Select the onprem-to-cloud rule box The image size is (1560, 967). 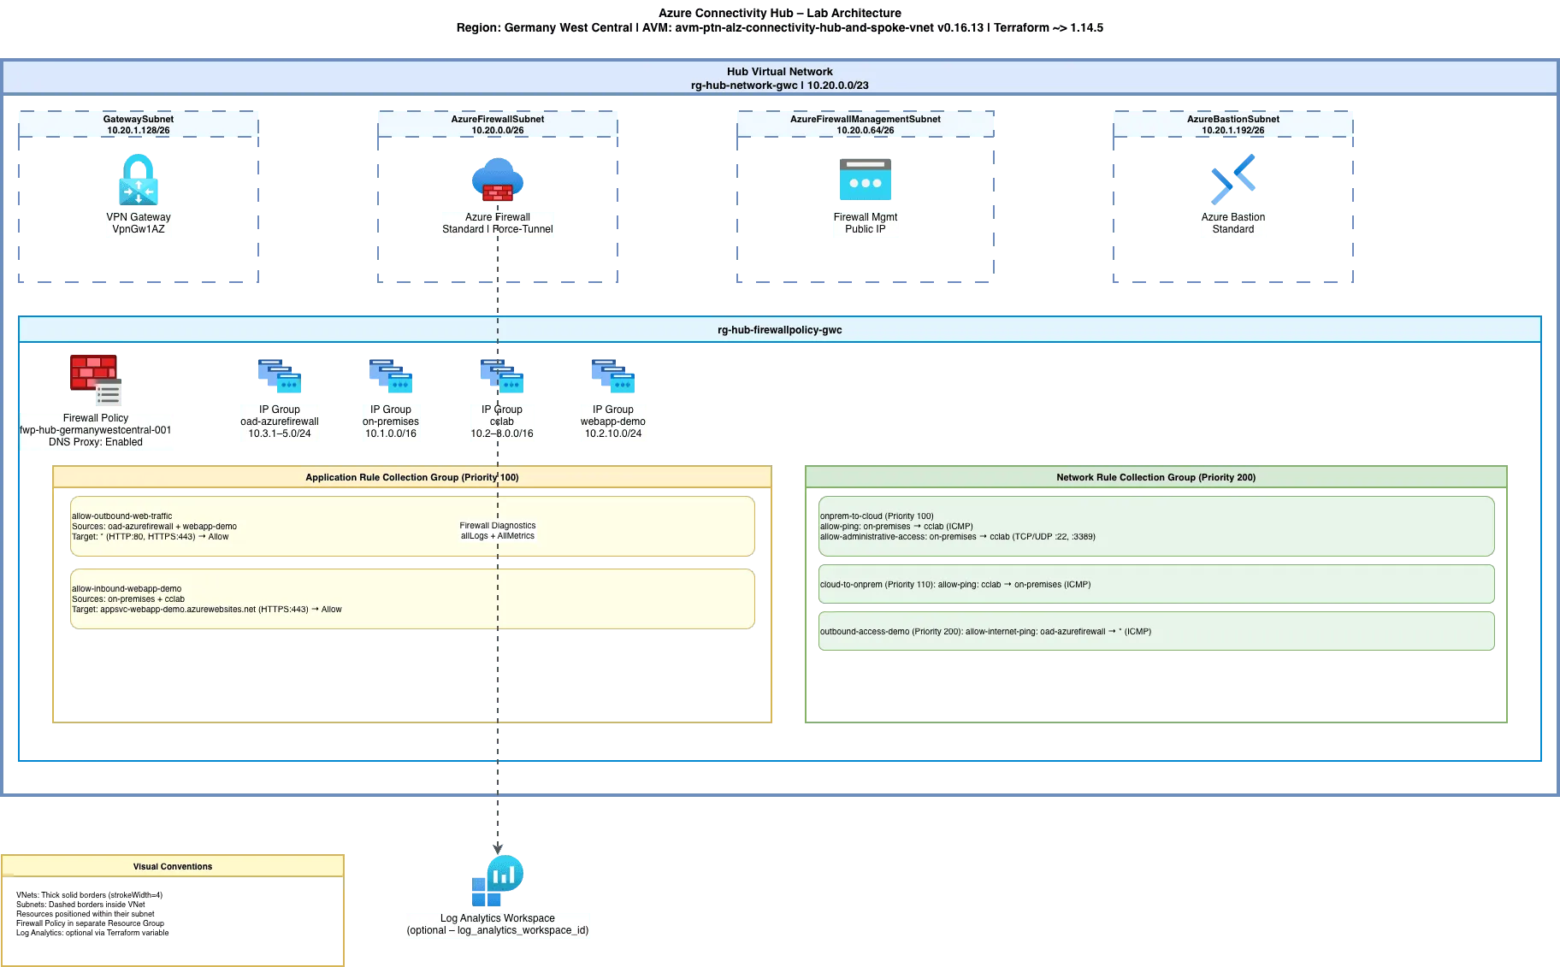coord(1156,526)
